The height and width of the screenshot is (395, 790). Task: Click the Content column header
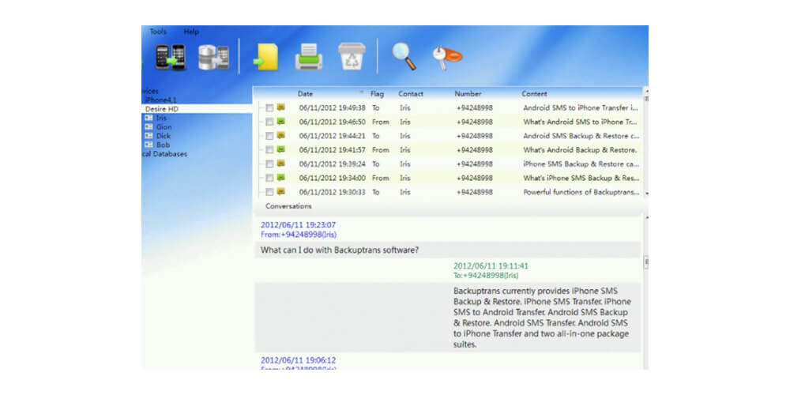click(534, 94)
